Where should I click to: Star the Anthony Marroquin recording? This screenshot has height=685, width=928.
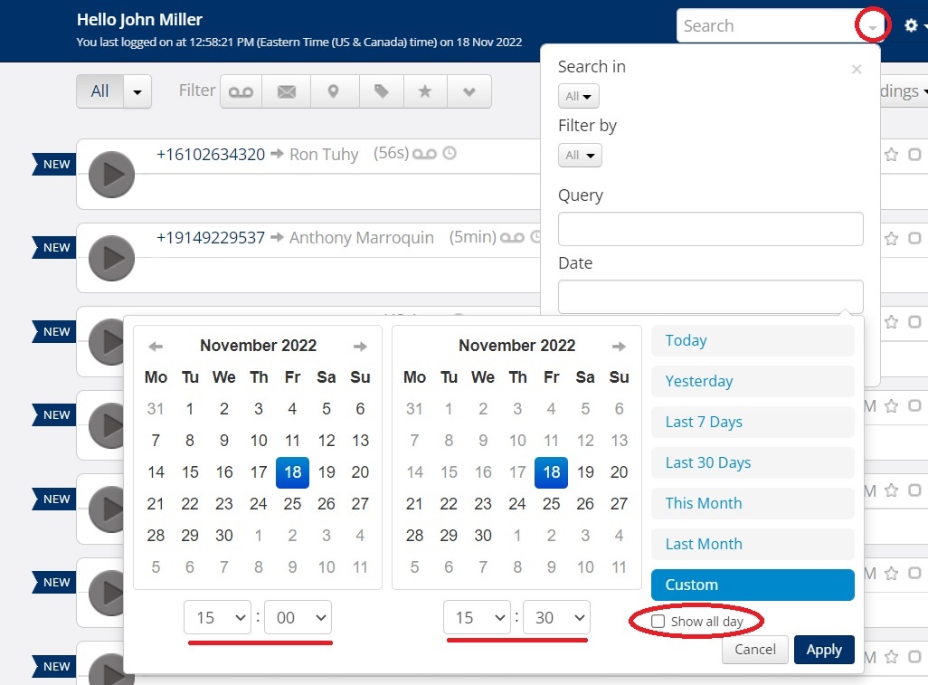tap(891, 239)
